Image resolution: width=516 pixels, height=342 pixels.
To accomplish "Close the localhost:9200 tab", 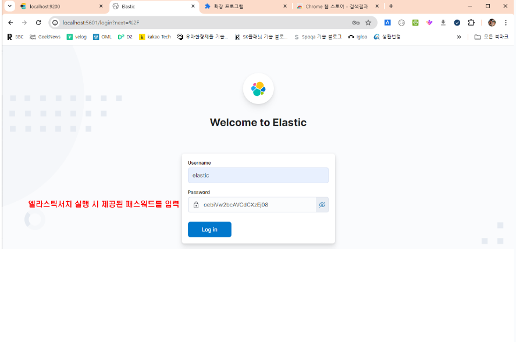I will (101, 6).
